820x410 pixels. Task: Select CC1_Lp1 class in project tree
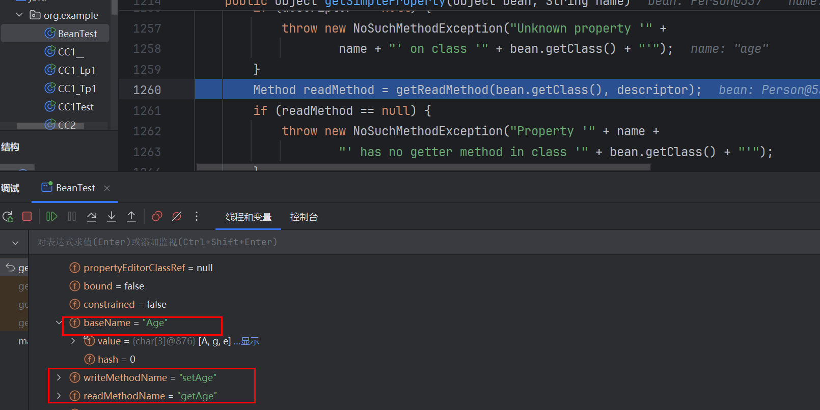tap(76, 70)
